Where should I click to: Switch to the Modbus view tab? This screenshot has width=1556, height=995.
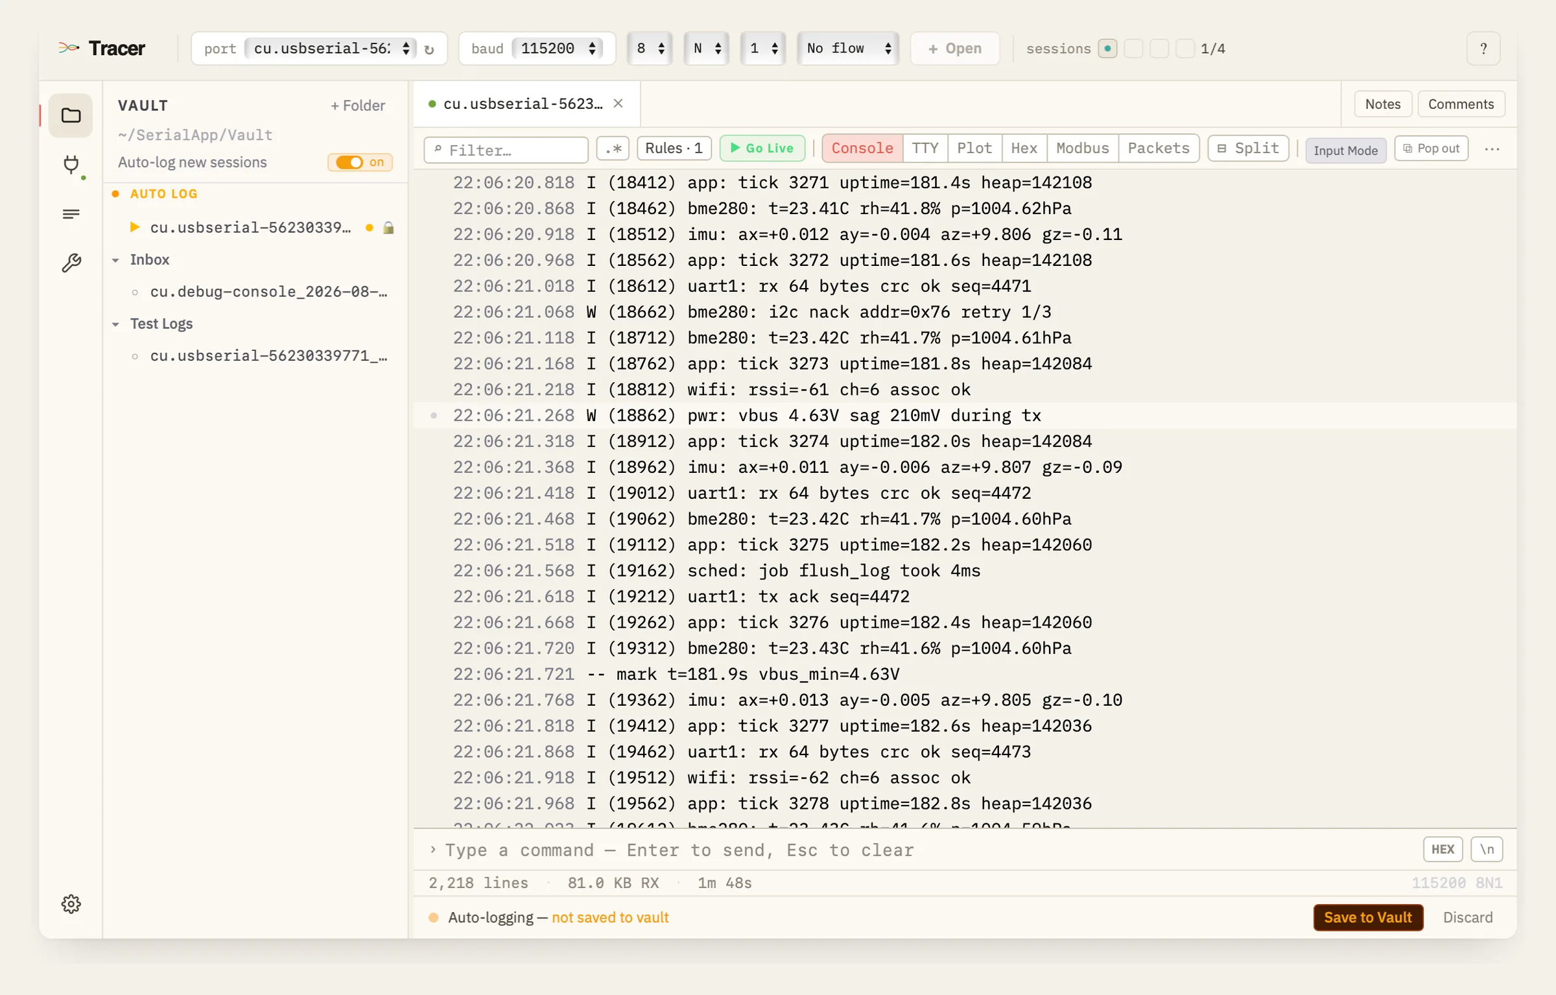(x=1083, y=149)
